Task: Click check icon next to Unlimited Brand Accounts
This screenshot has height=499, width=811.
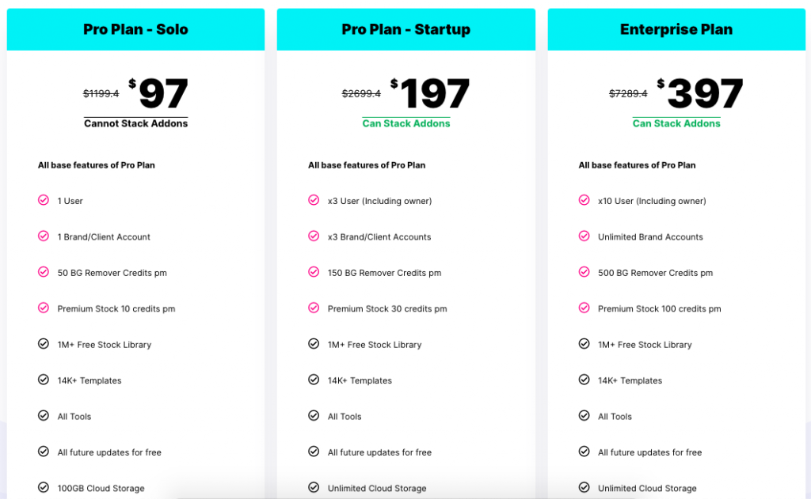Action: coord(584,236)
